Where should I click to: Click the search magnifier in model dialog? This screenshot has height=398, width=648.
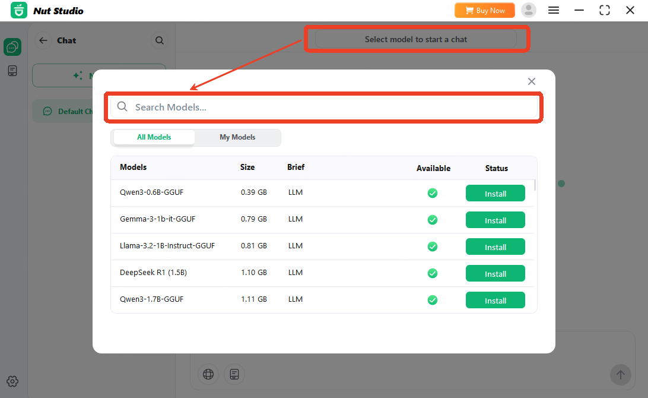click(x=122, y=107)
